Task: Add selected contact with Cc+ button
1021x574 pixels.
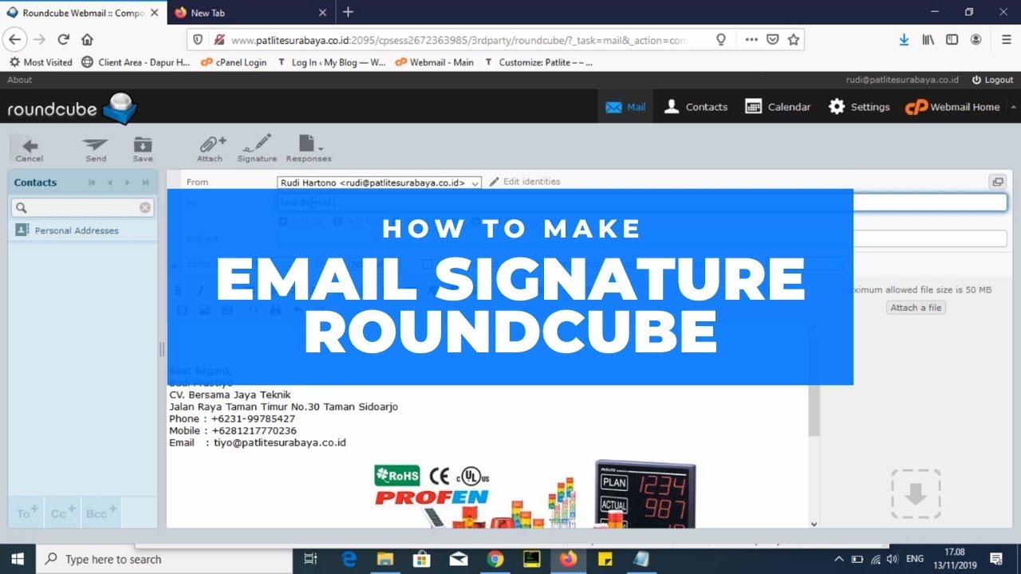Action: (63, 513)
